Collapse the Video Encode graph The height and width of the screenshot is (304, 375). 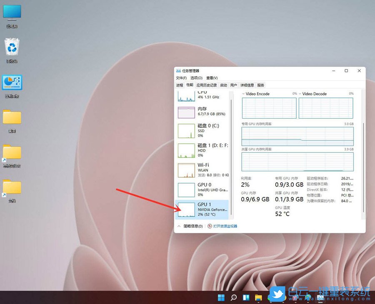(244, 94)
